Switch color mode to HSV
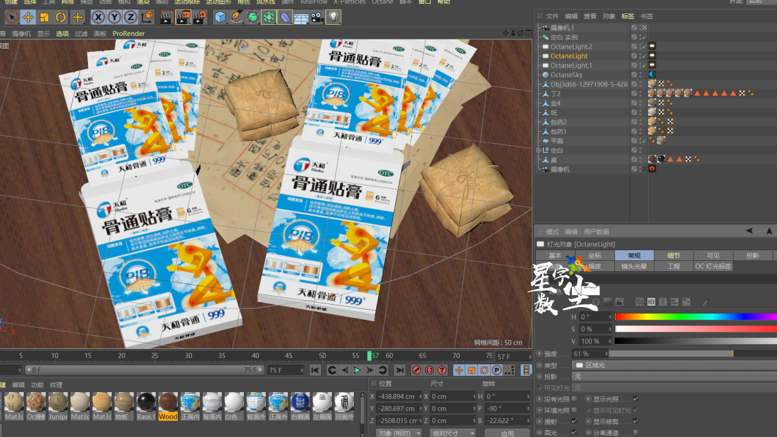 651,302
